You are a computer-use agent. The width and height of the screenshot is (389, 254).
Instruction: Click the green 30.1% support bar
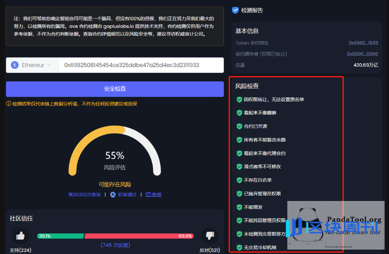(60, 236)
